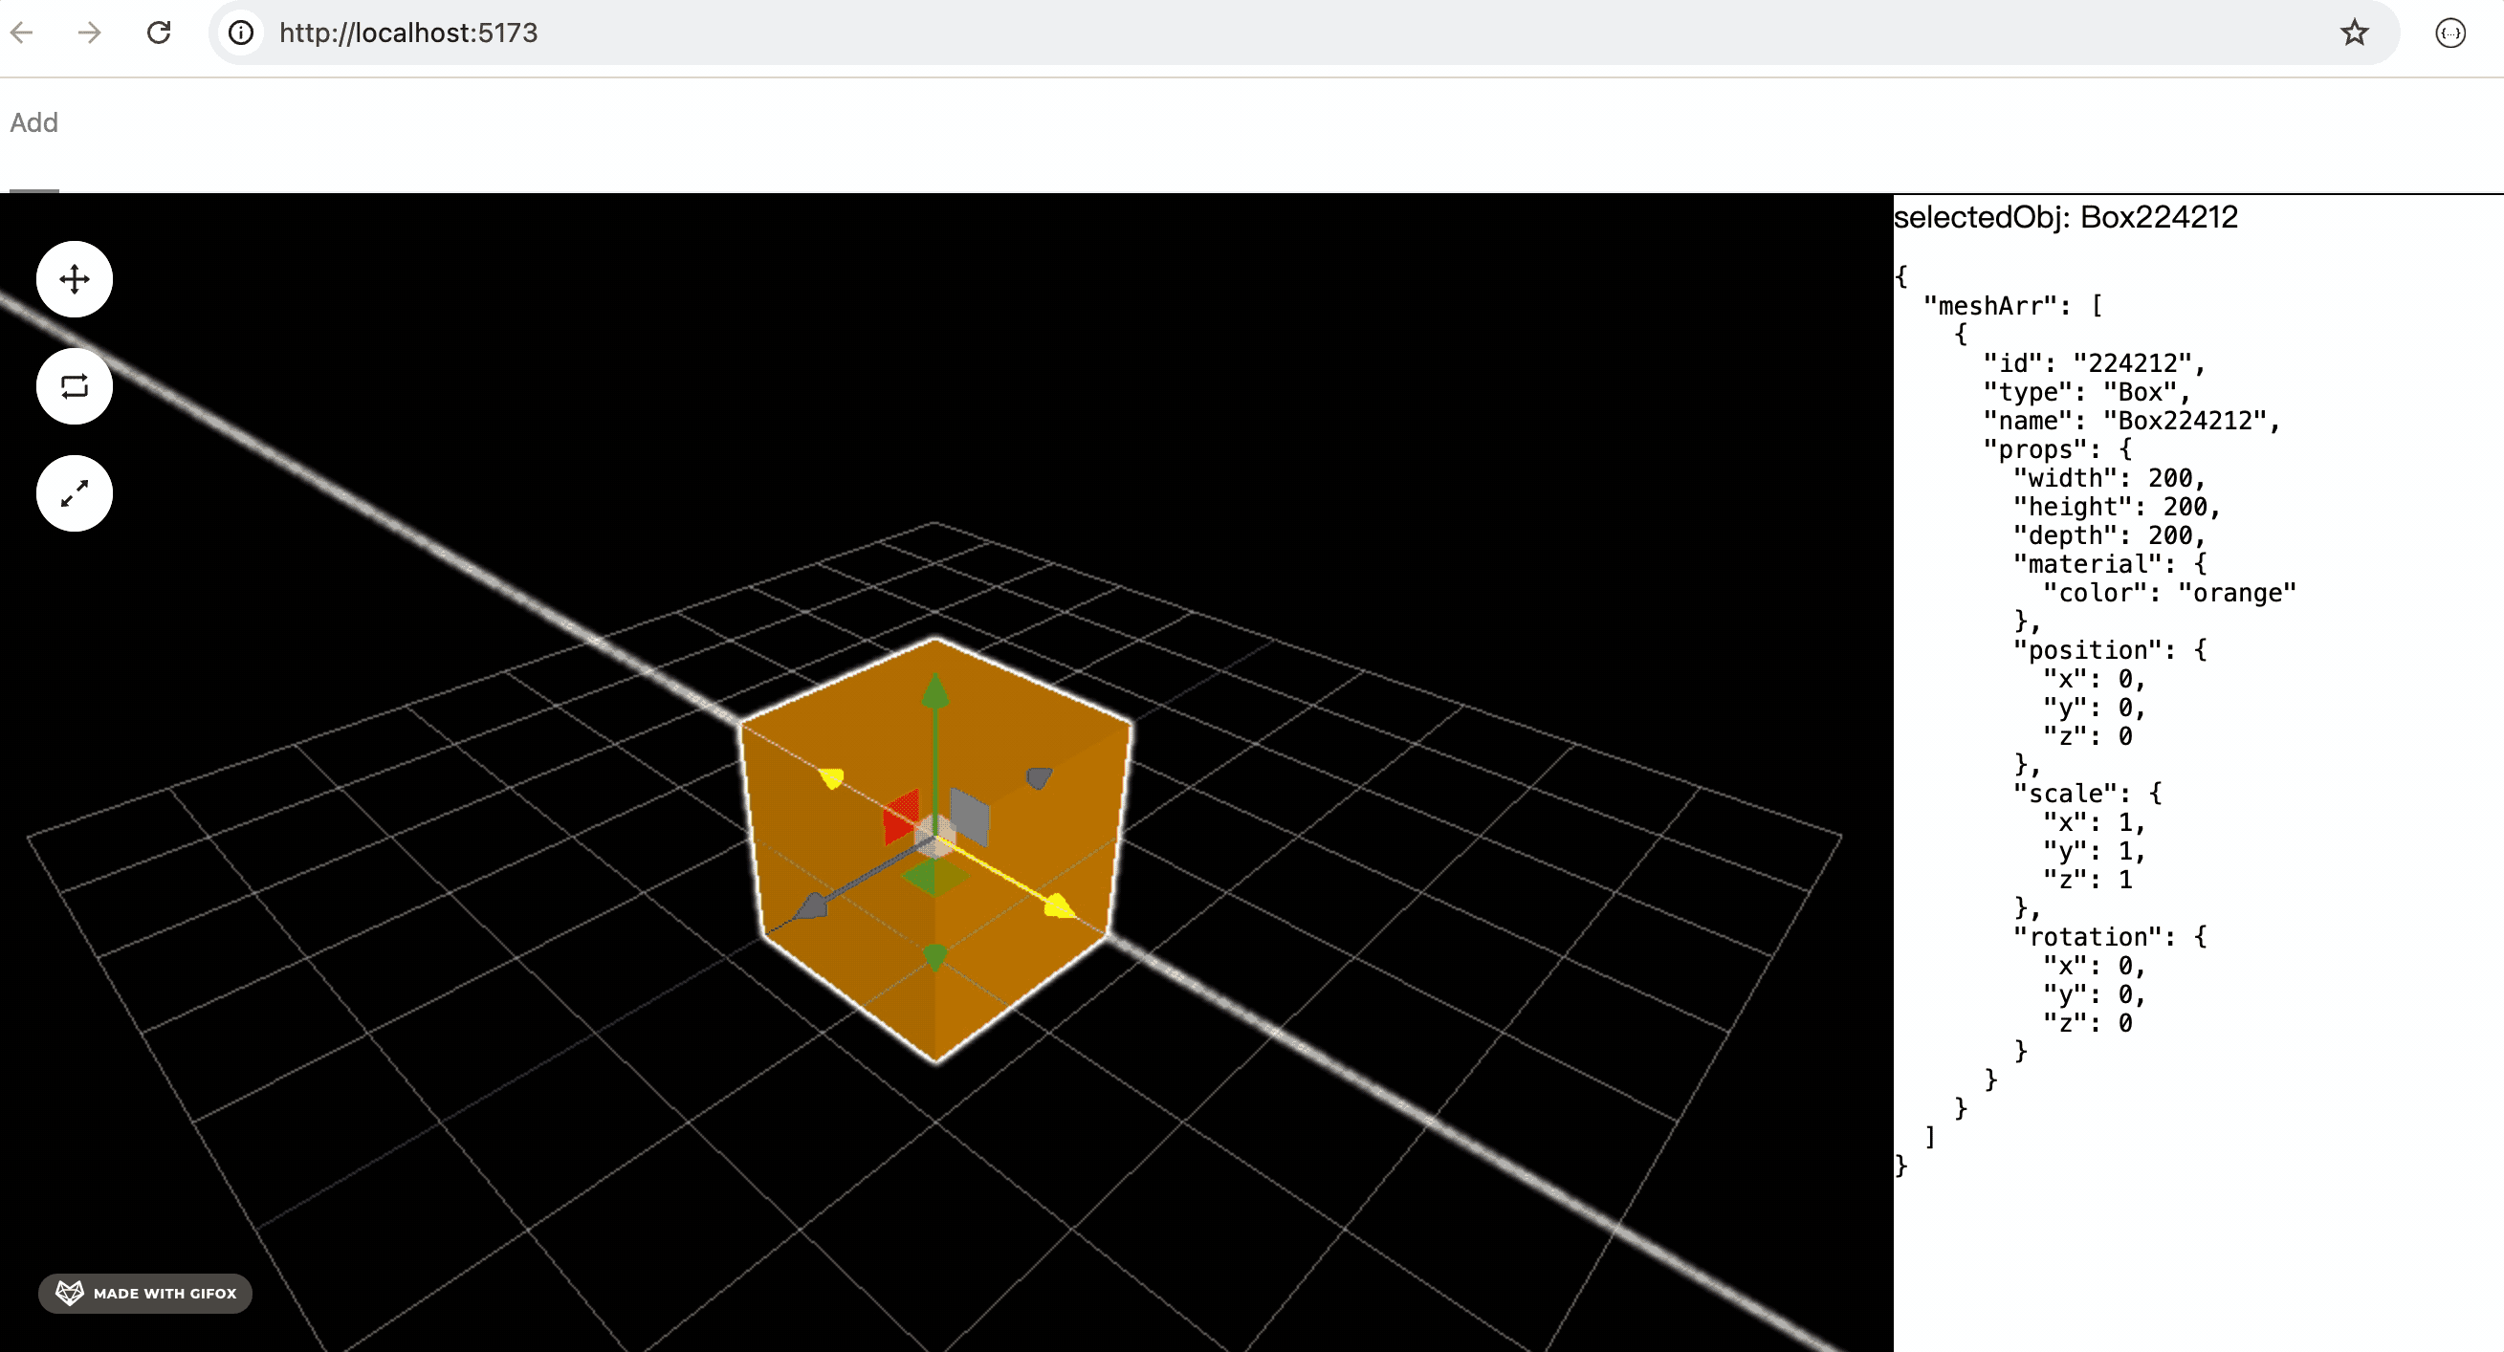Click the "name": "Box224212" line
This screenshot has height=1352, width=2504.
(x=2131, y=421)
